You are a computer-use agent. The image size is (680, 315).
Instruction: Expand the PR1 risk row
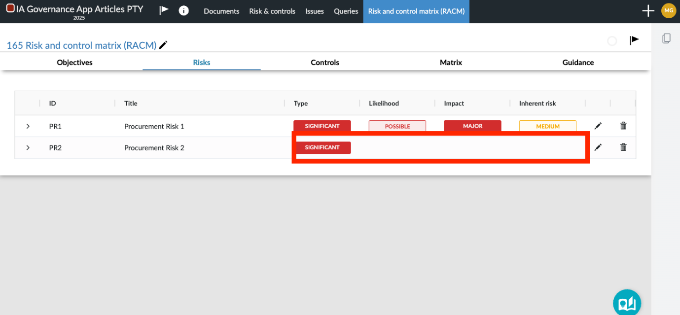28,126
